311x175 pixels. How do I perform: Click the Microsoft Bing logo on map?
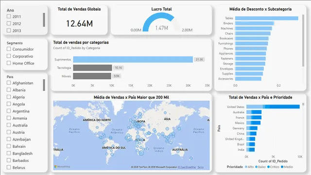(x=62, y=167)
